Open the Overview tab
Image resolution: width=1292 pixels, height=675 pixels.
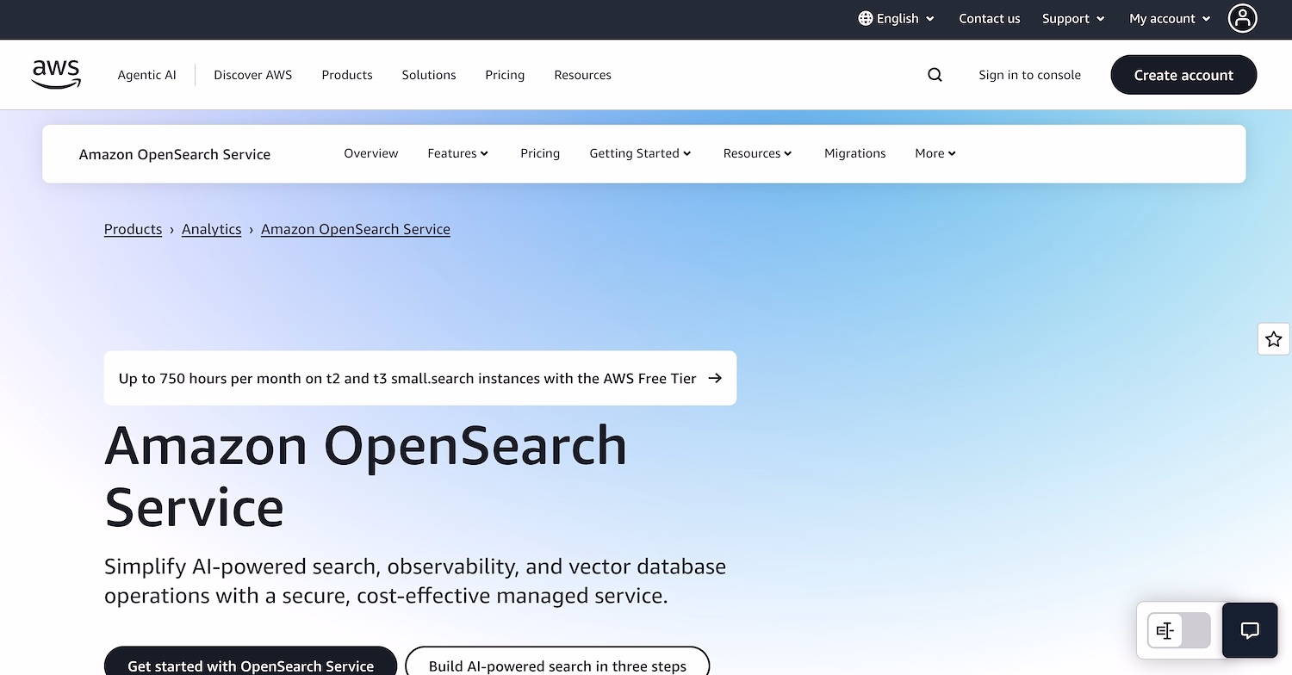pos(370,153)
